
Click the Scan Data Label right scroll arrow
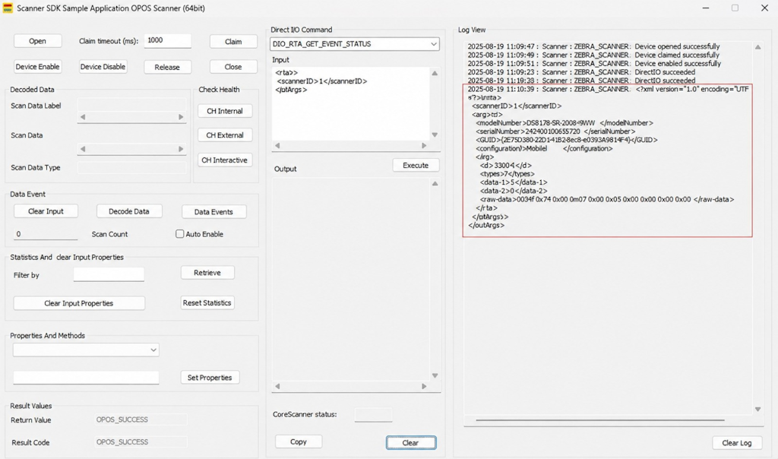click(x=181, y=117)
